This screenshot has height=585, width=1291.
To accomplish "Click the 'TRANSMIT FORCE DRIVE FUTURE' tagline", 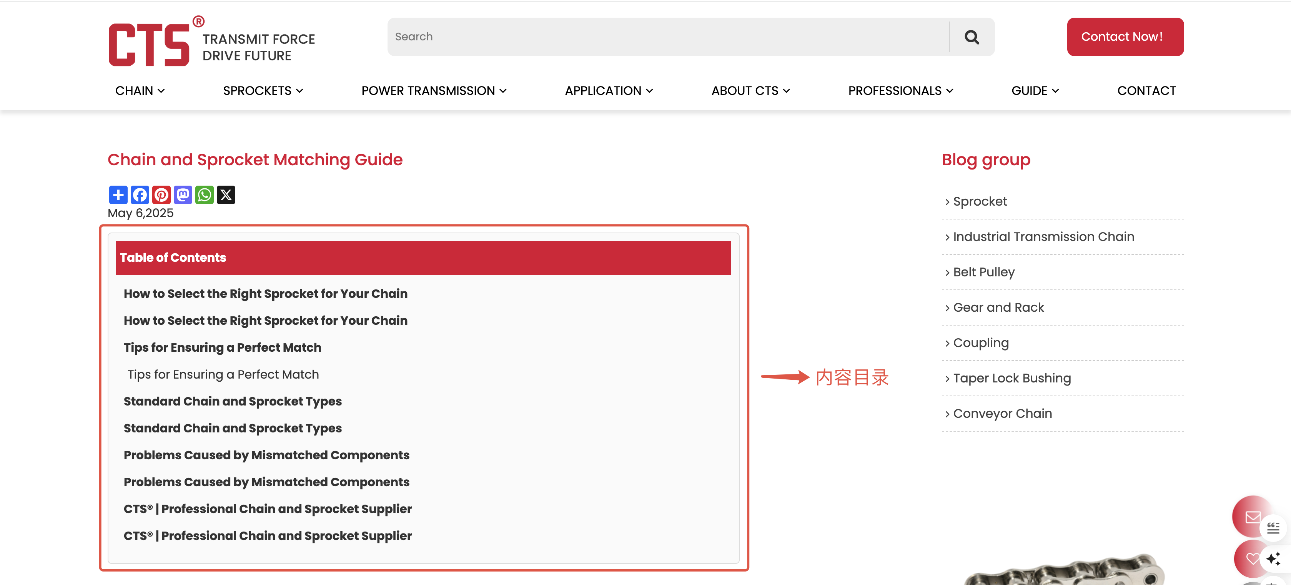I will [x=259, y=48].
